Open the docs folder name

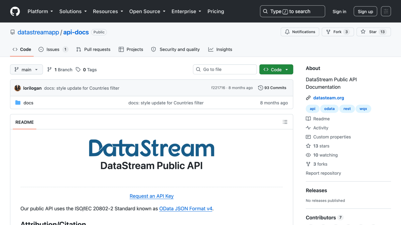[28, 103]
